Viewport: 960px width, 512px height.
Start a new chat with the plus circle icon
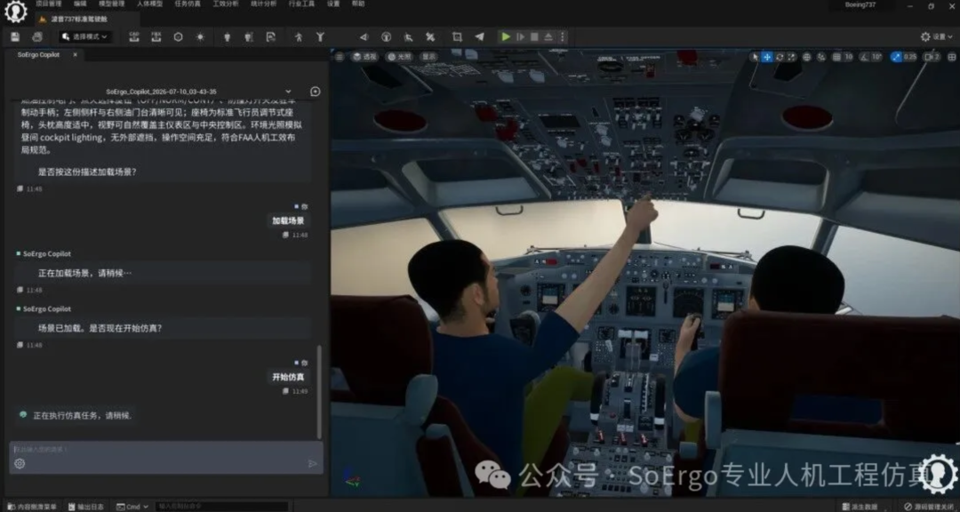(x=316, y=92)
